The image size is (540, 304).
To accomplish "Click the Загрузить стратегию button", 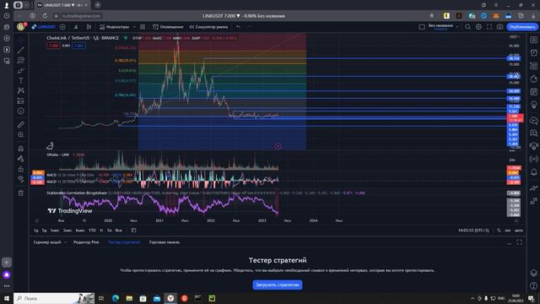I will coord(278,285).
